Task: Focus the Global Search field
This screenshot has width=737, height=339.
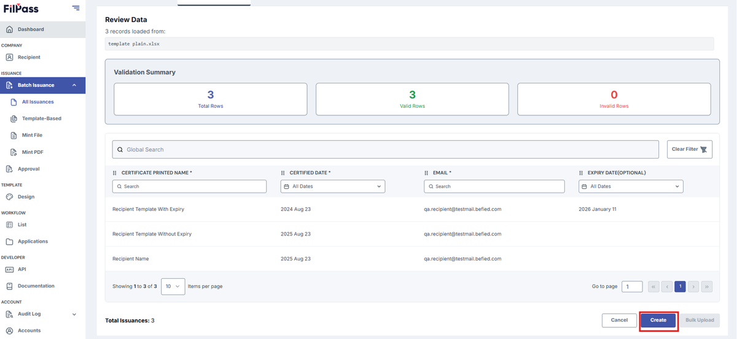Action: pos(385,150)
